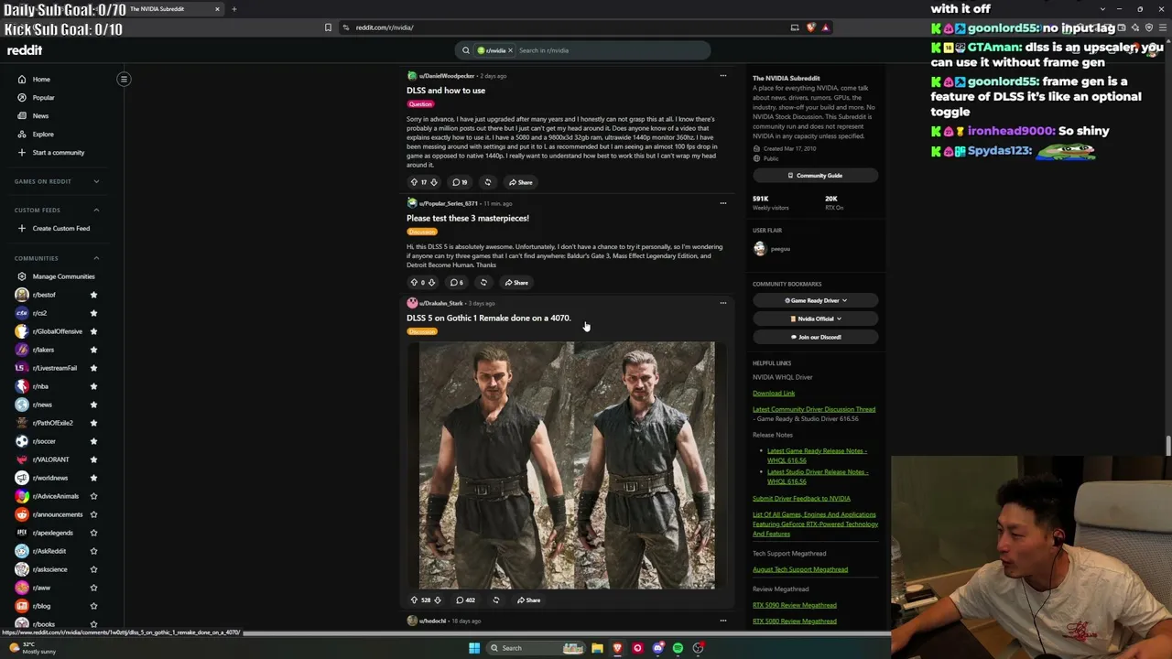Open a new browser tab
Screen dimensions: 1172x659
[x=233, y=9]
